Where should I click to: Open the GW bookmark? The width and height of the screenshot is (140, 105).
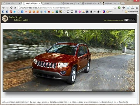93,12
